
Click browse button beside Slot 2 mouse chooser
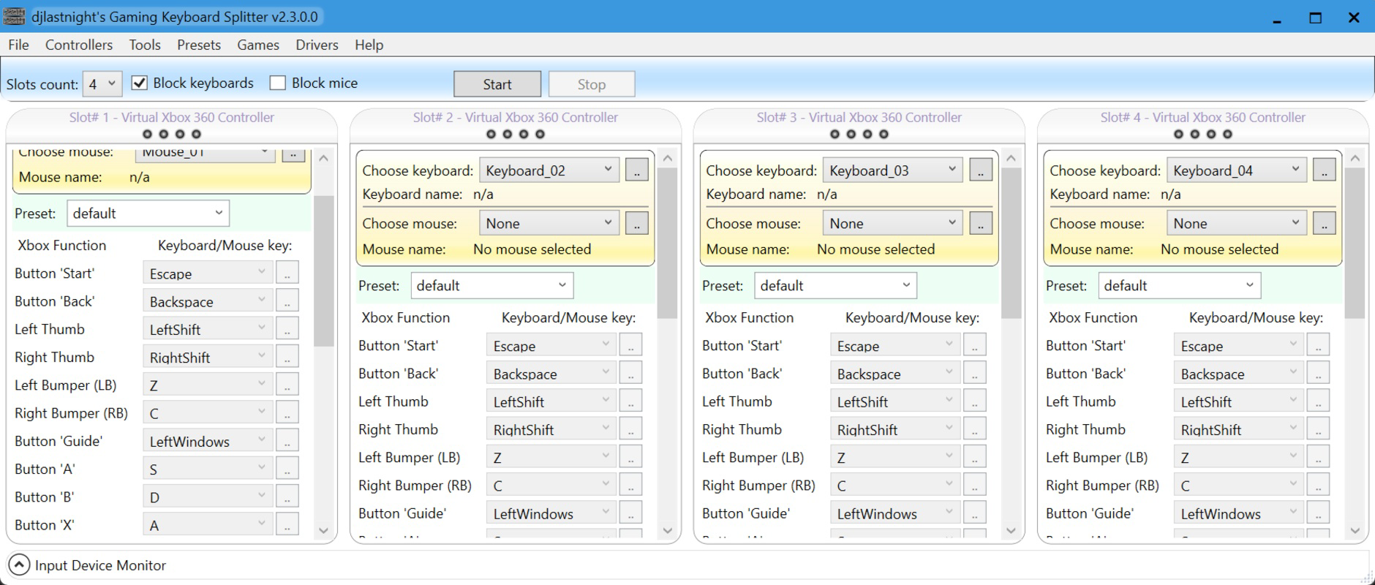click(x=636, y=224)
